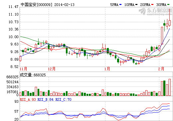173x121 pixels.
Task: Click the last, tallest red volume bar
Action: (x=170, y=87)
